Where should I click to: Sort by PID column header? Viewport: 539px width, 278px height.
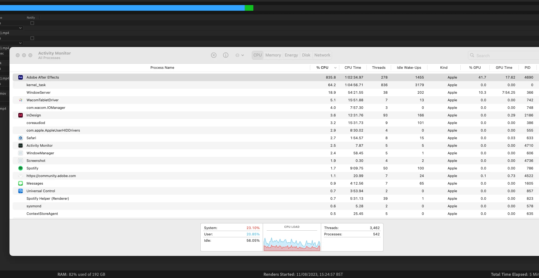point(527,68)
